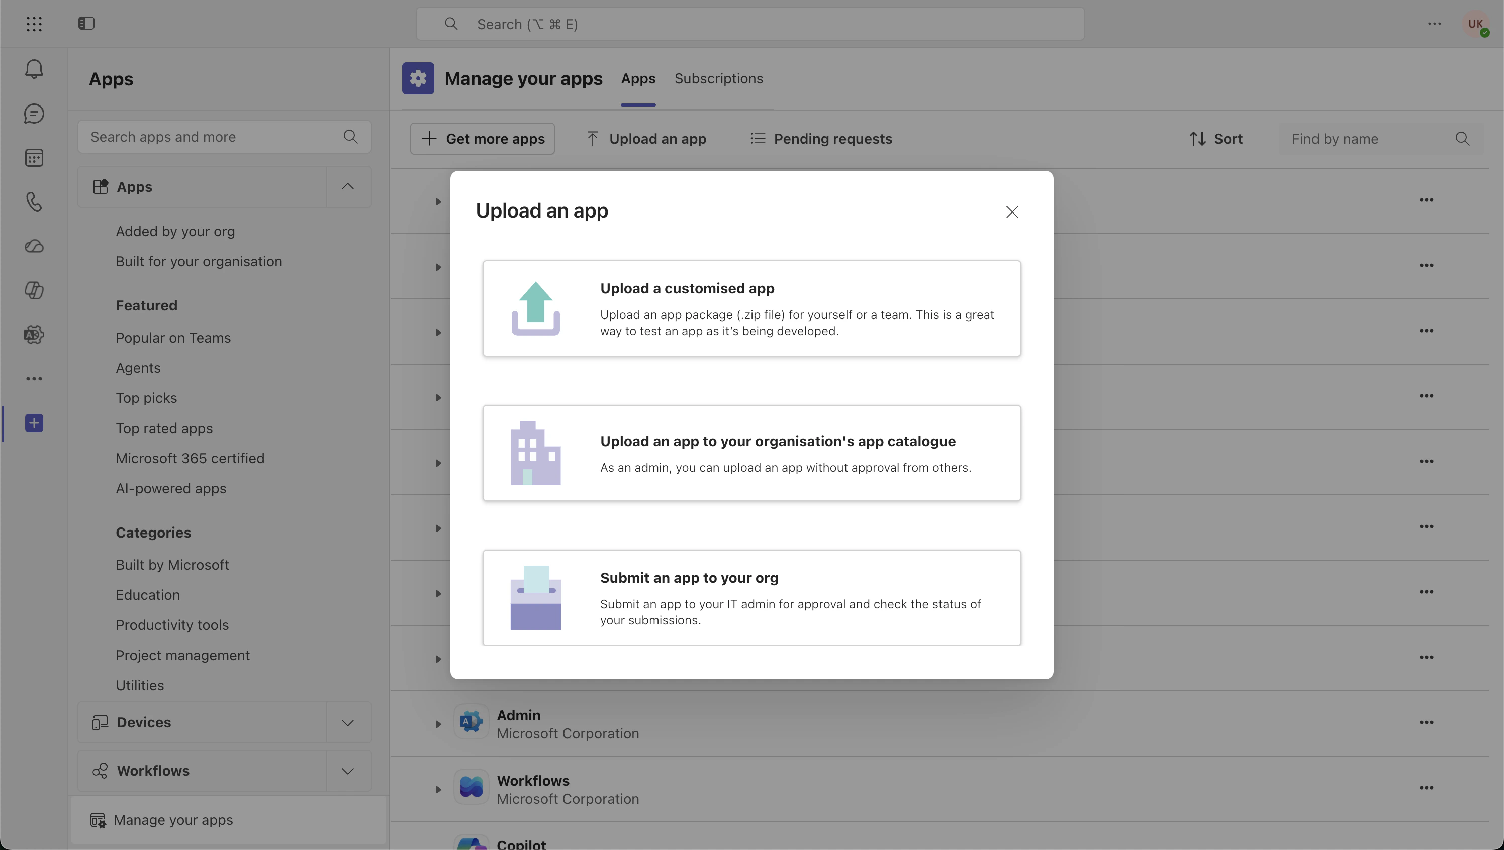Image resolution: width=1504 pixels, height=850 pixels.
Task: Select the Apps plus icon in the rail
Action: [34, 422]
